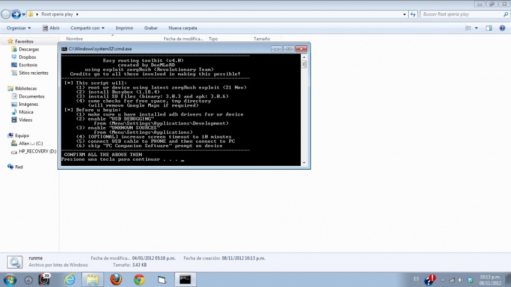Viewport: 511px width, 287px height.
Task: Click the Windows Start orb
Action: click(x=10, y=279)
